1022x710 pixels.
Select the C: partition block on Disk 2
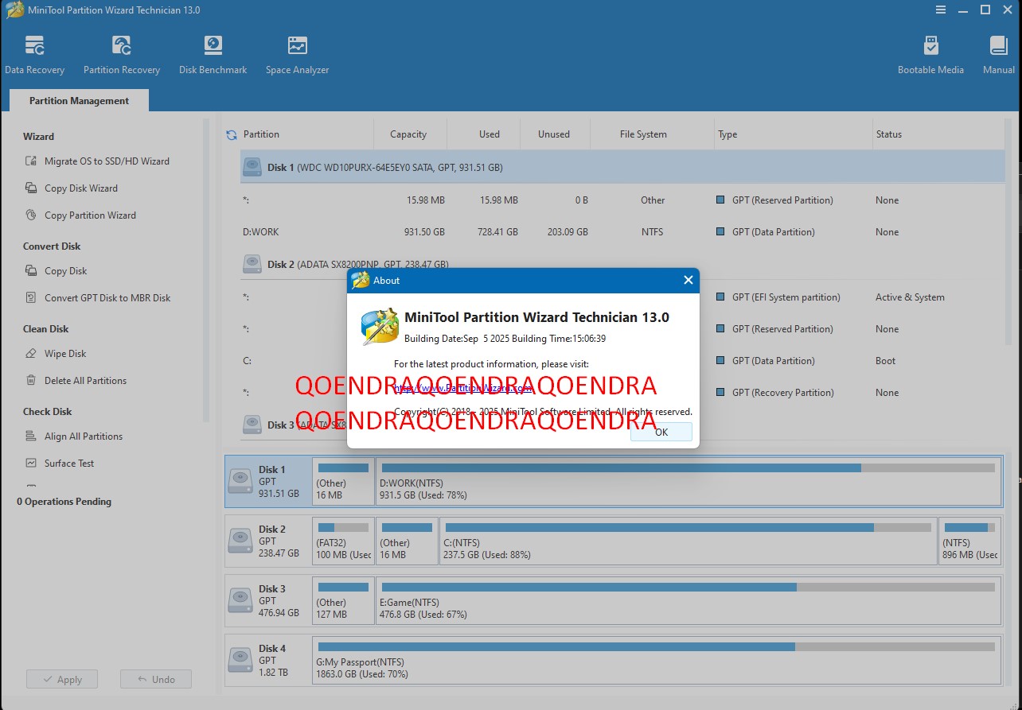coord(685,541)
